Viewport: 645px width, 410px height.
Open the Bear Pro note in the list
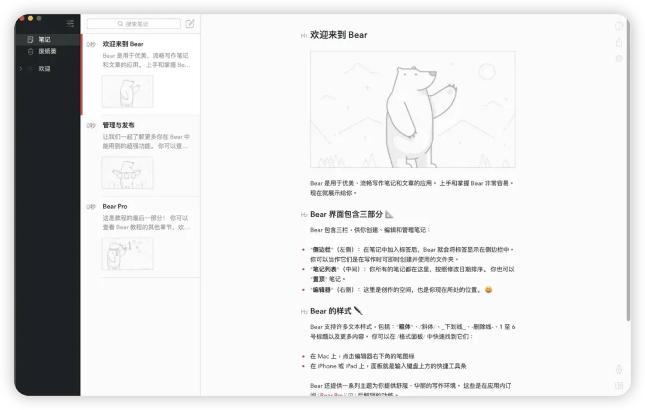pos(141,237)
